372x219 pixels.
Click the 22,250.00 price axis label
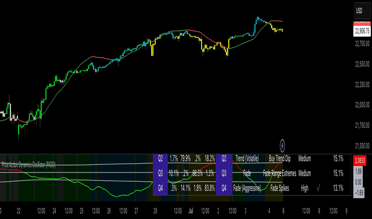click(362, 84)
